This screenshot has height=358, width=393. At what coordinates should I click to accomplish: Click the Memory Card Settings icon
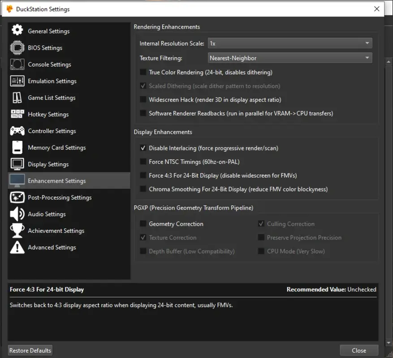coord(17,147)
